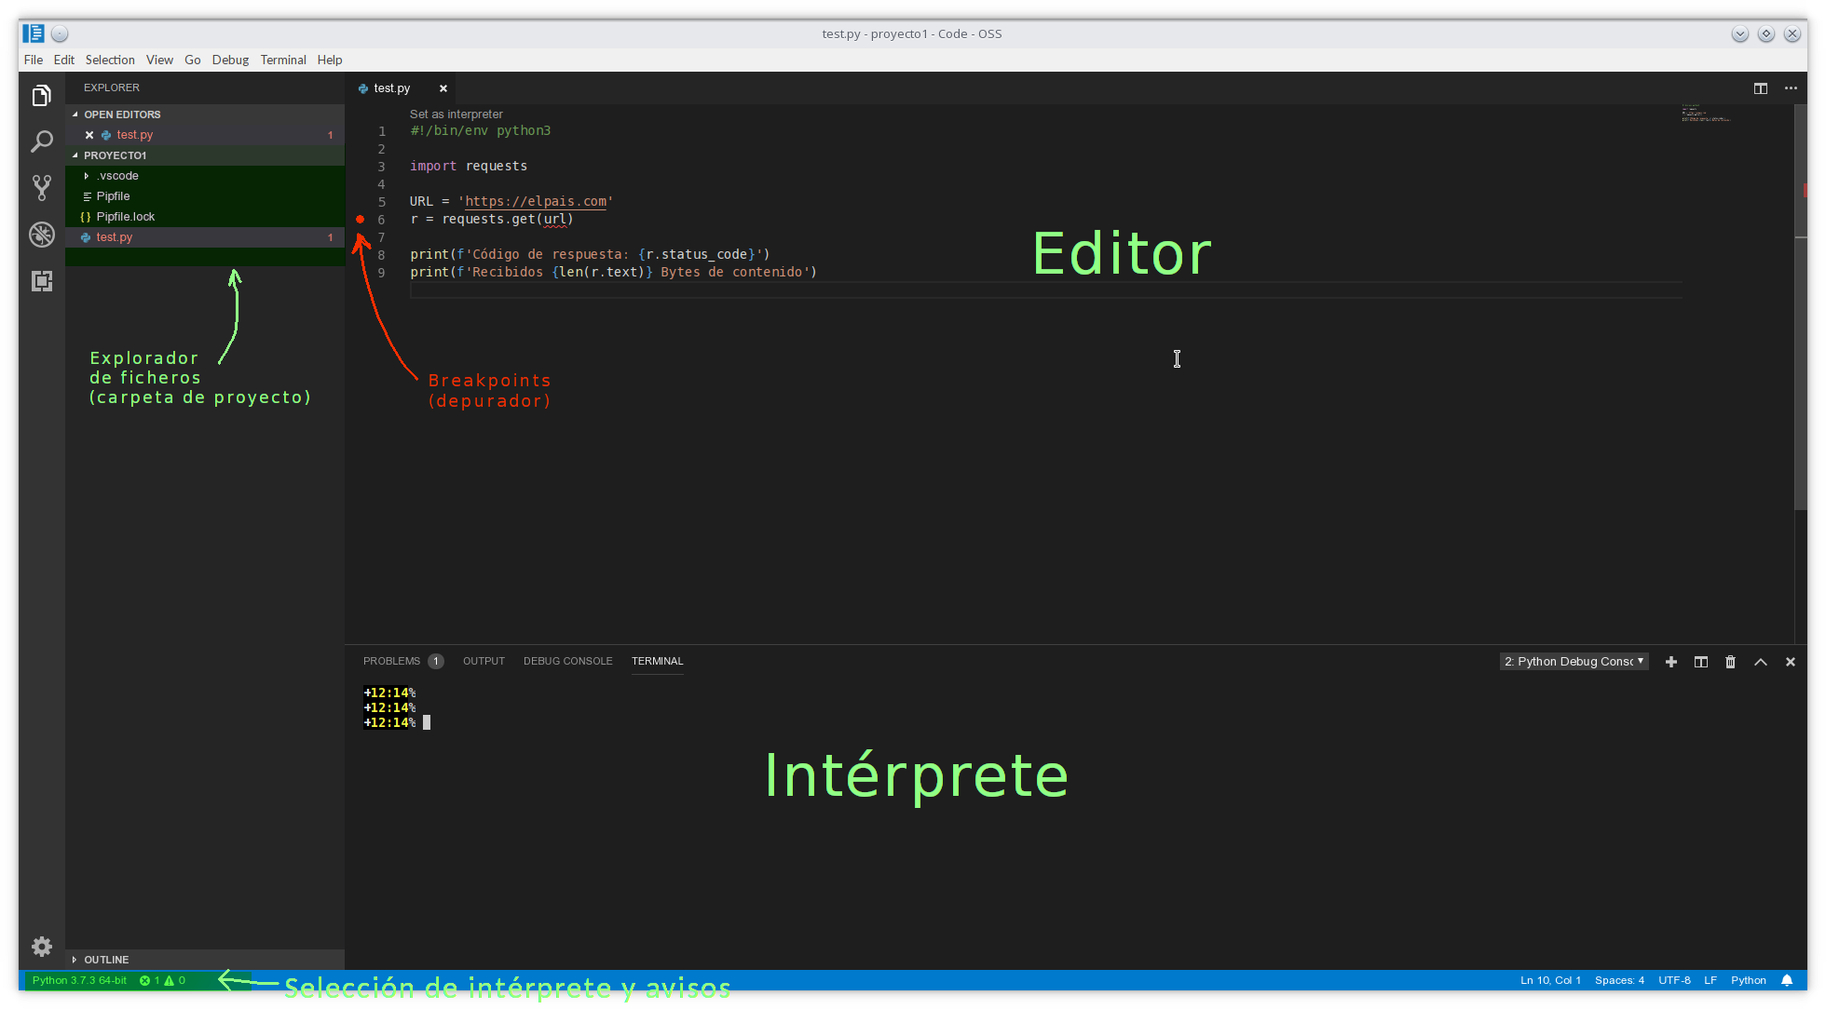Select Pipfile.lock in the file explorer
Screen dimensions: 1826x1009
(x=126, y=216)
